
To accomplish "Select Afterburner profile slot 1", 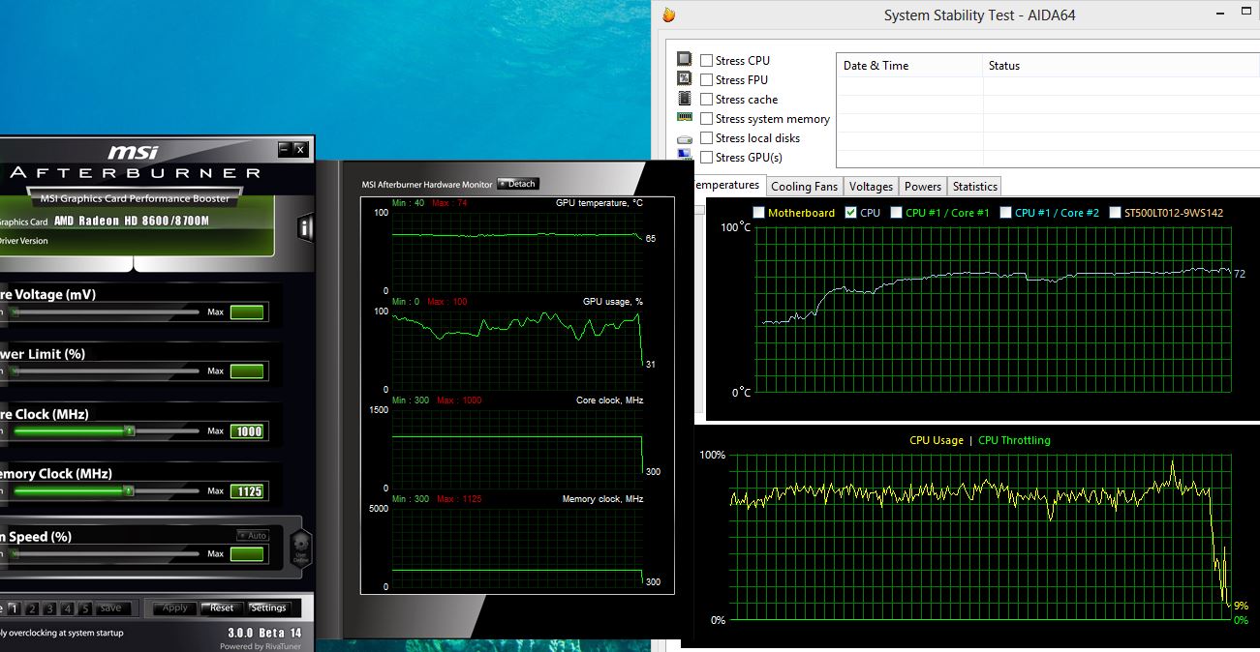I will [14, 608].
